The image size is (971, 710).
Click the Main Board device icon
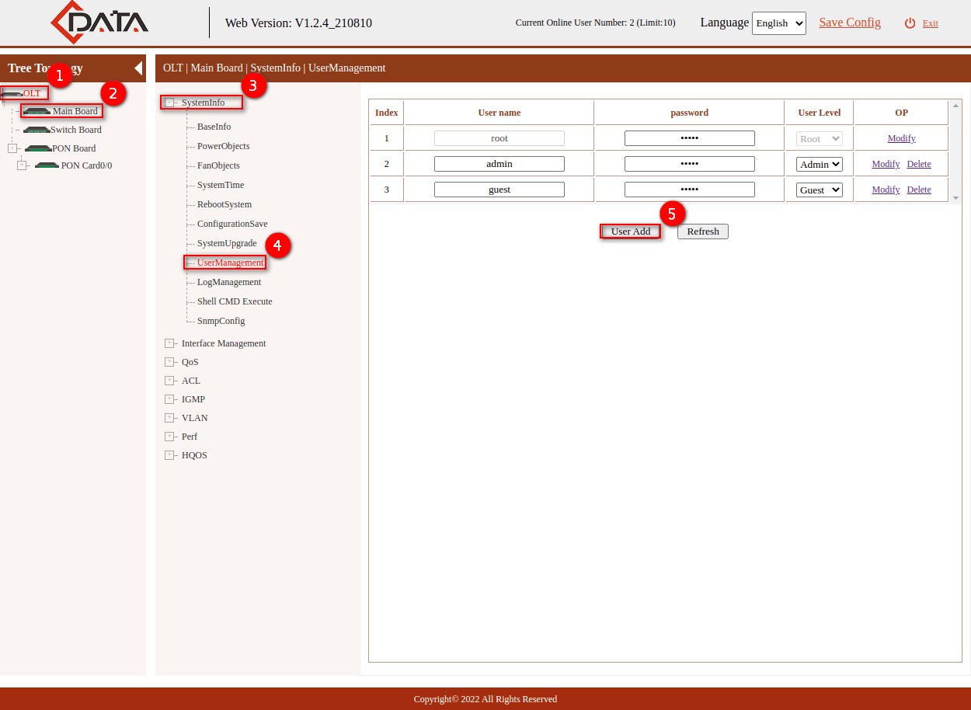[x=37, y=111]
